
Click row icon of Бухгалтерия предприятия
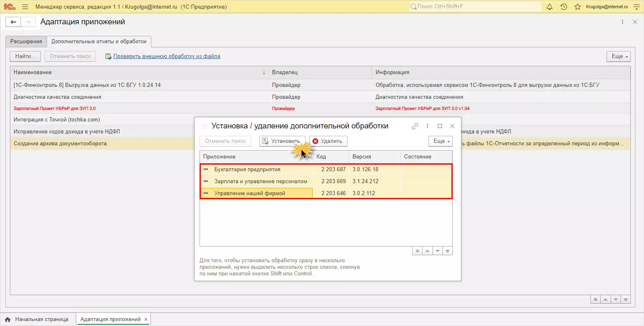(x=206, y=170)
